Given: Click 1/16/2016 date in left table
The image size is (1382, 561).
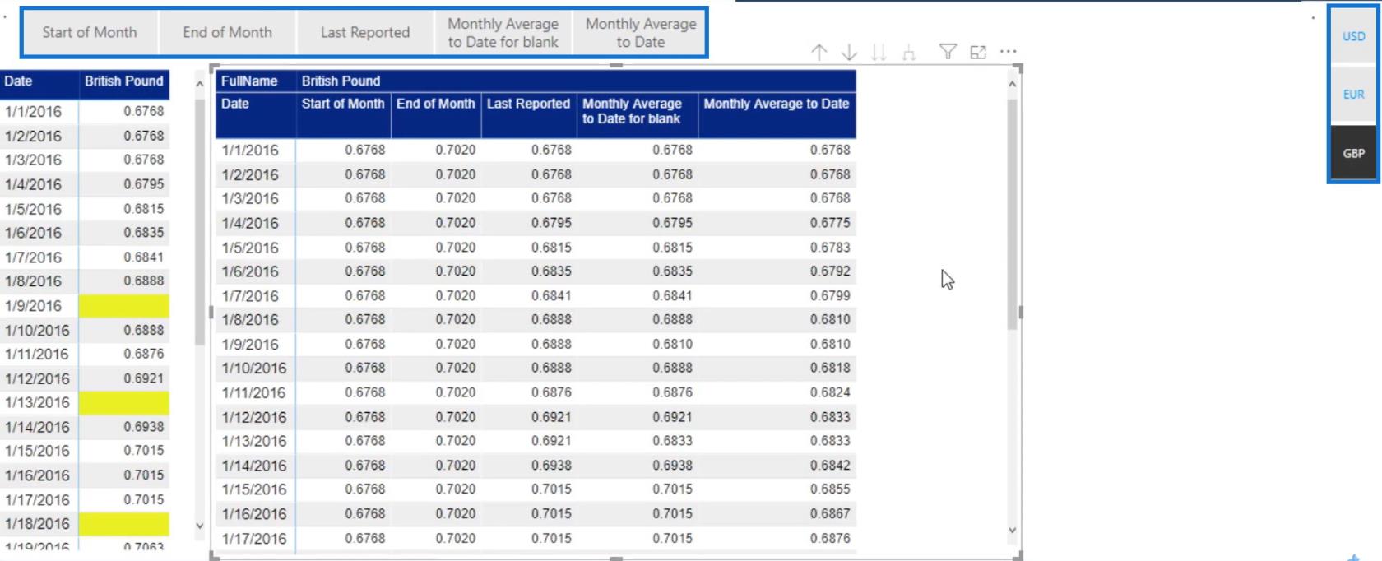Looking at the screenshot, I should click(37, 475).
